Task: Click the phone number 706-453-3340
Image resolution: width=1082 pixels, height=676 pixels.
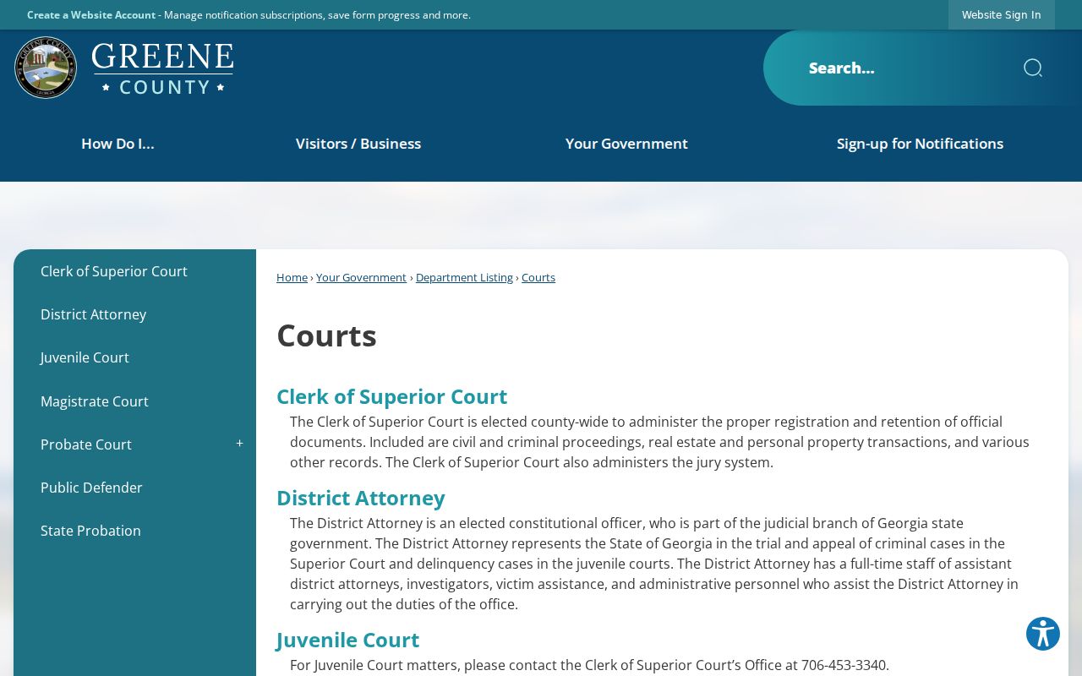Action: 844,665
